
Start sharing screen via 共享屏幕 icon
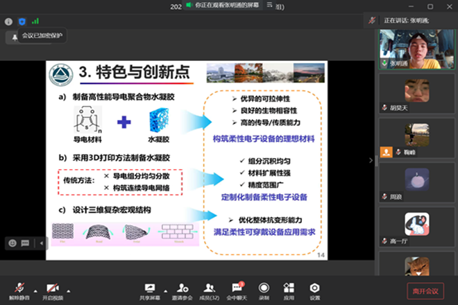(150, 289)
